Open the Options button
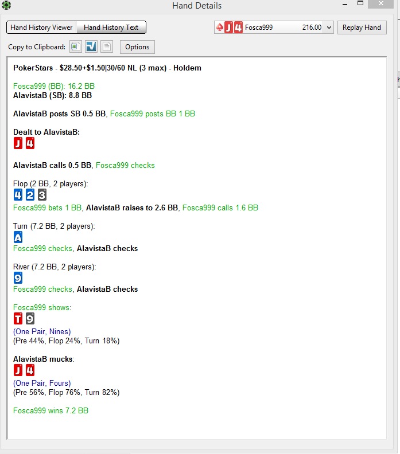 137,47
